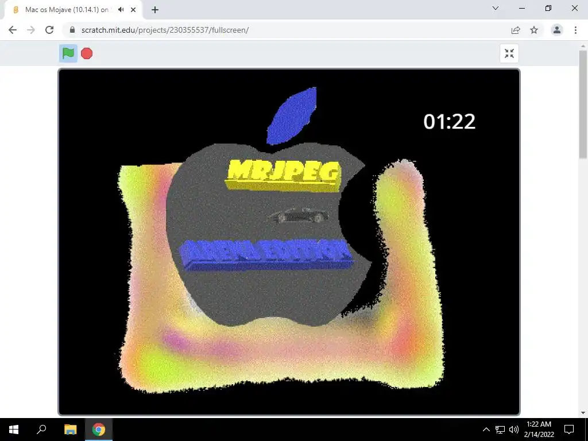This screenshot has height=441, width=588.
Task: Open the taskbar clock showing 1:22 AM
Action: pyautogui.click(x=539, y=430)
